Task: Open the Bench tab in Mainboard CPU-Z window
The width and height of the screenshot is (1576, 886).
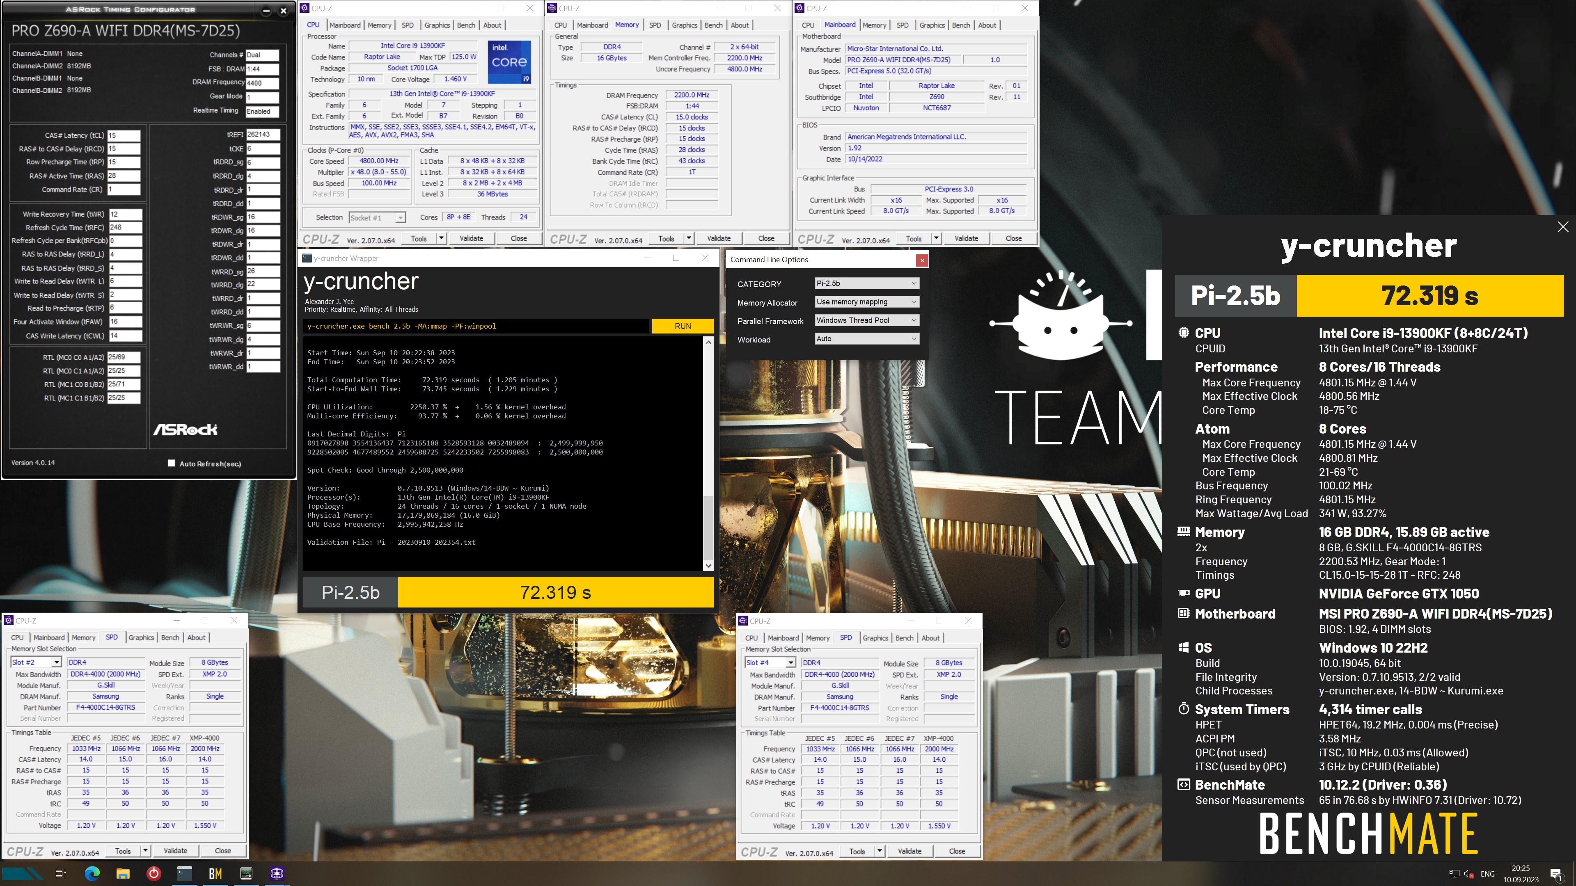Action: (x=960, y=25)
